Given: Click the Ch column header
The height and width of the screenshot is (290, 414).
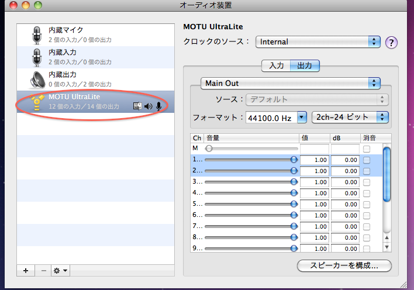Looking at the screenshot, I should click(x=197, y=138).
